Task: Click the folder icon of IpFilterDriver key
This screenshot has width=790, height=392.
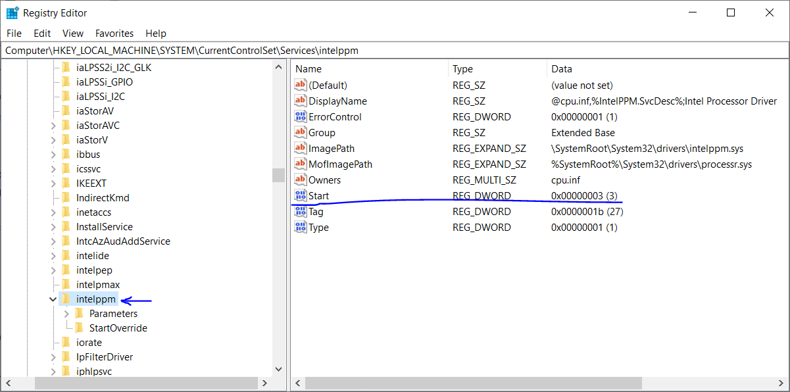Action: (x=65, y=356)
